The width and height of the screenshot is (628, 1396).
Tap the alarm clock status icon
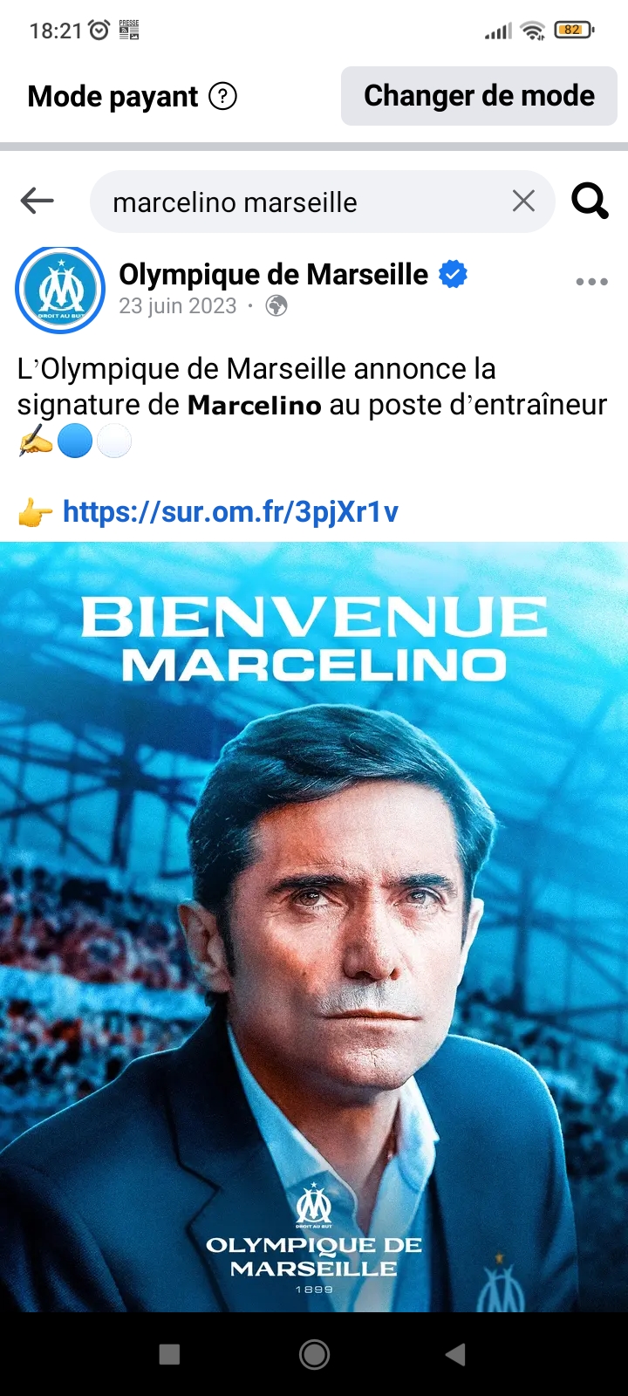(x=99, y=31)
